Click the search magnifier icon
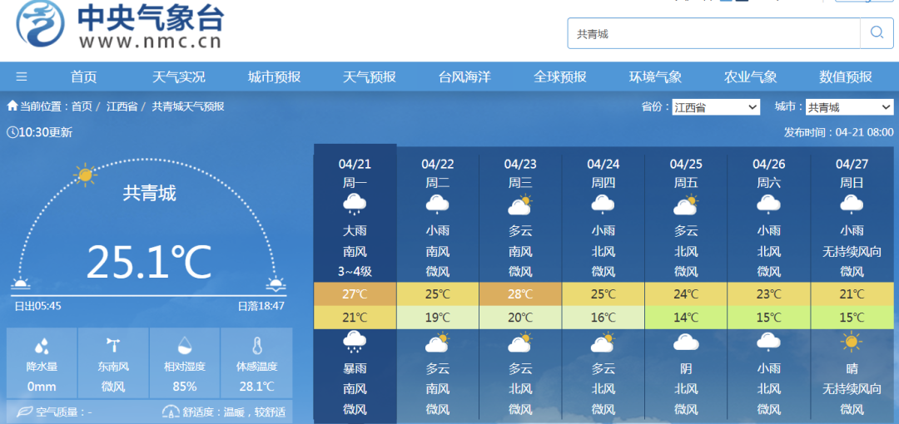 click(x=876, y=33)
